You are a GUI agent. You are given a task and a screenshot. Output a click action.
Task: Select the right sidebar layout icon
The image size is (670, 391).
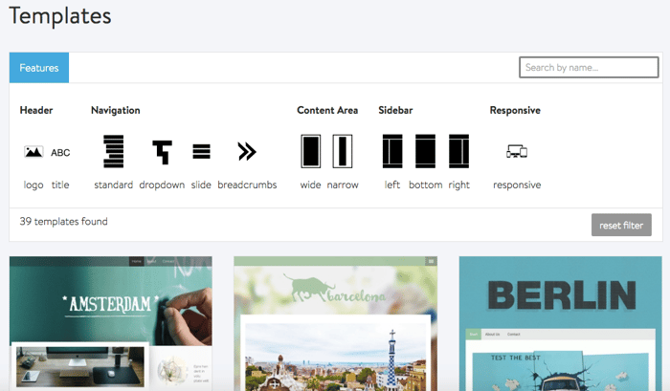coord(458,151)
